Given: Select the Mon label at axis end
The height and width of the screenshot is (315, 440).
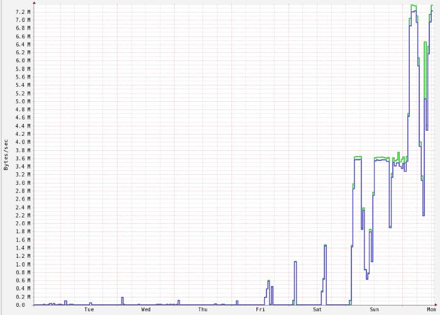Looking at the screenshot, I should click(x=431, y=309).
